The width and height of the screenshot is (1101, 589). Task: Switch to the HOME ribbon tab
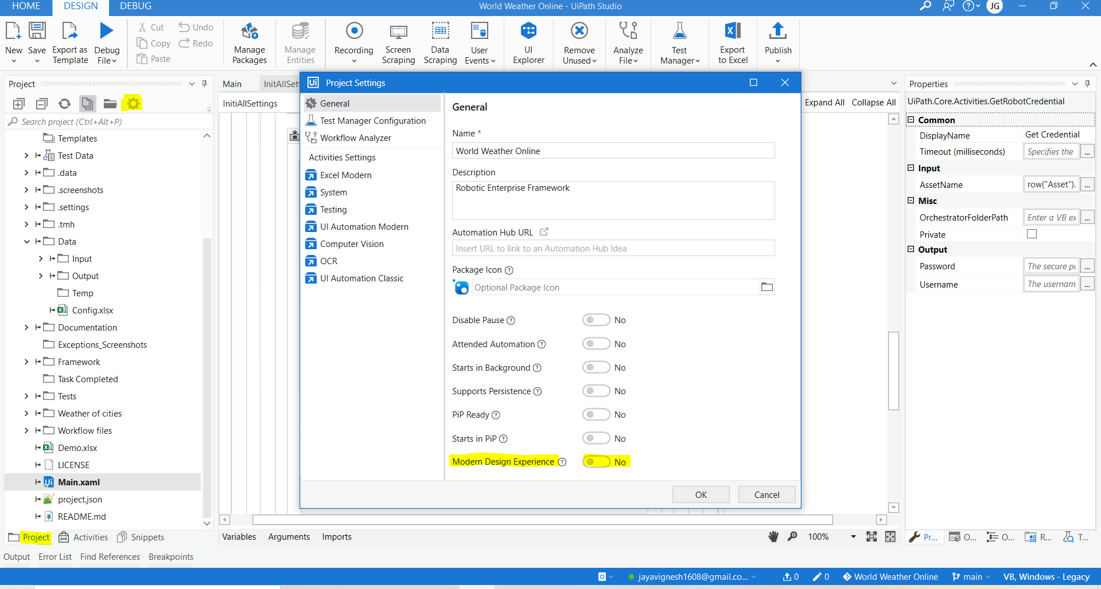tap(26, 6)
